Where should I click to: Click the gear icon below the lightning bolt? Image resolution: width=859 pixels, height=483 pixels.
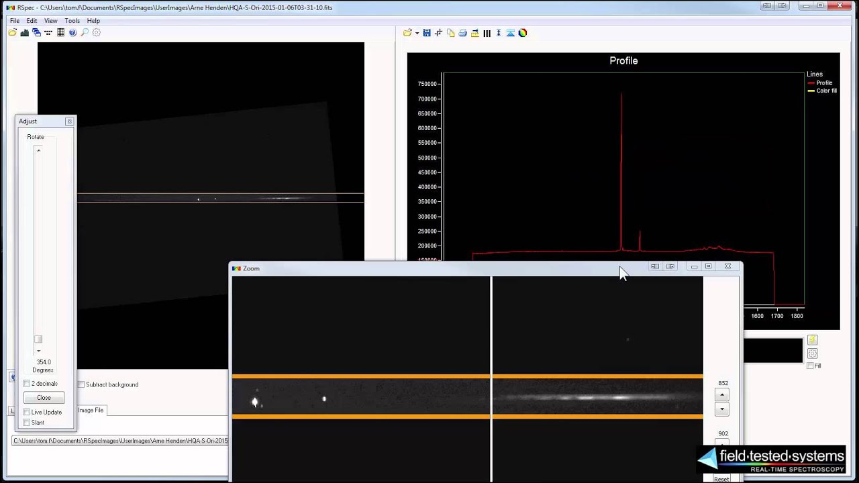coord(812,354)
